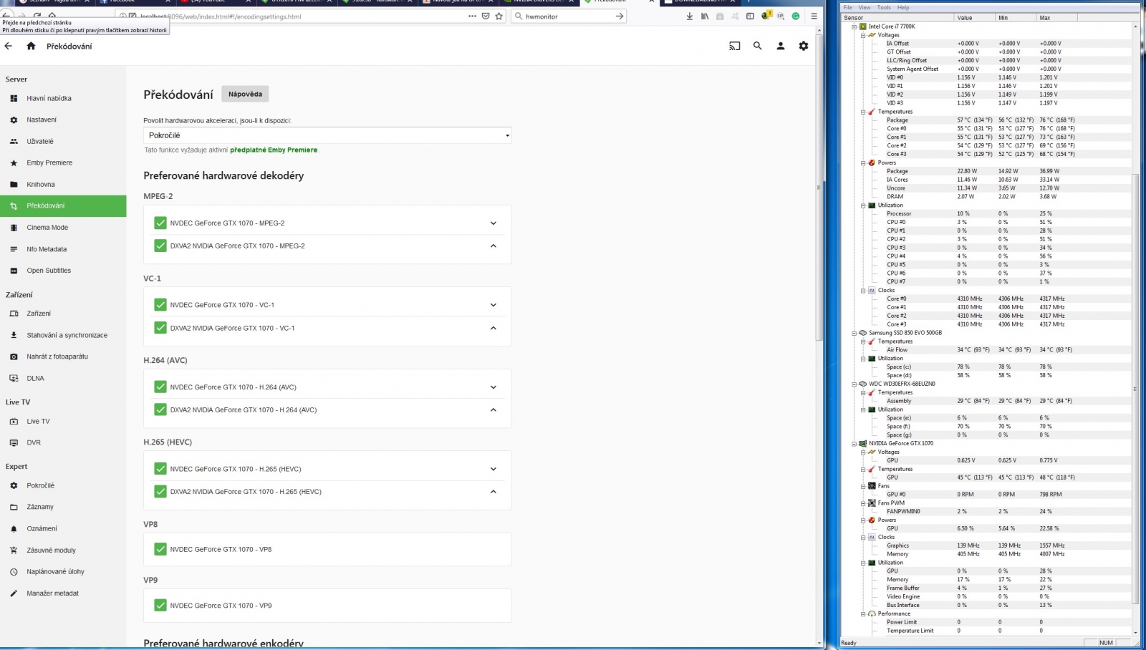Open the DLNA icon in sidebar
The width and height of the screenshot is (1146, 650).
pos(14,378)
